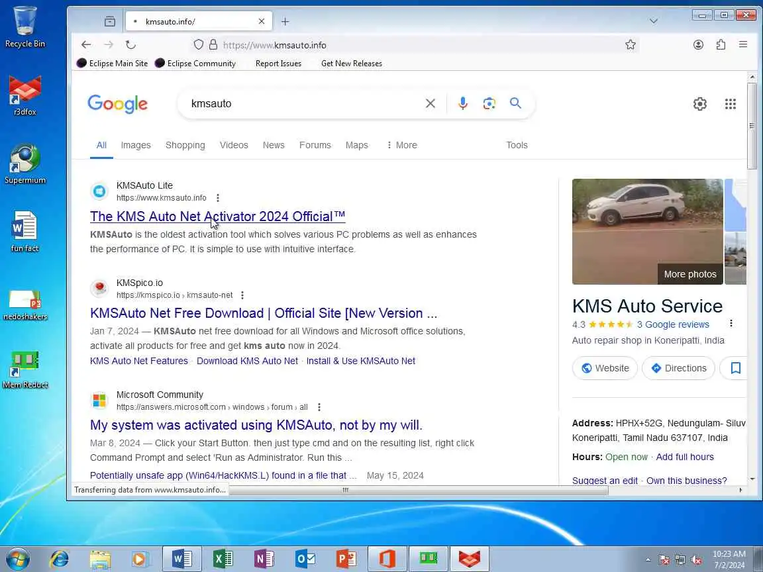Open 3 Google reviews link
The image size is (763, 572).
coord(673,324)
